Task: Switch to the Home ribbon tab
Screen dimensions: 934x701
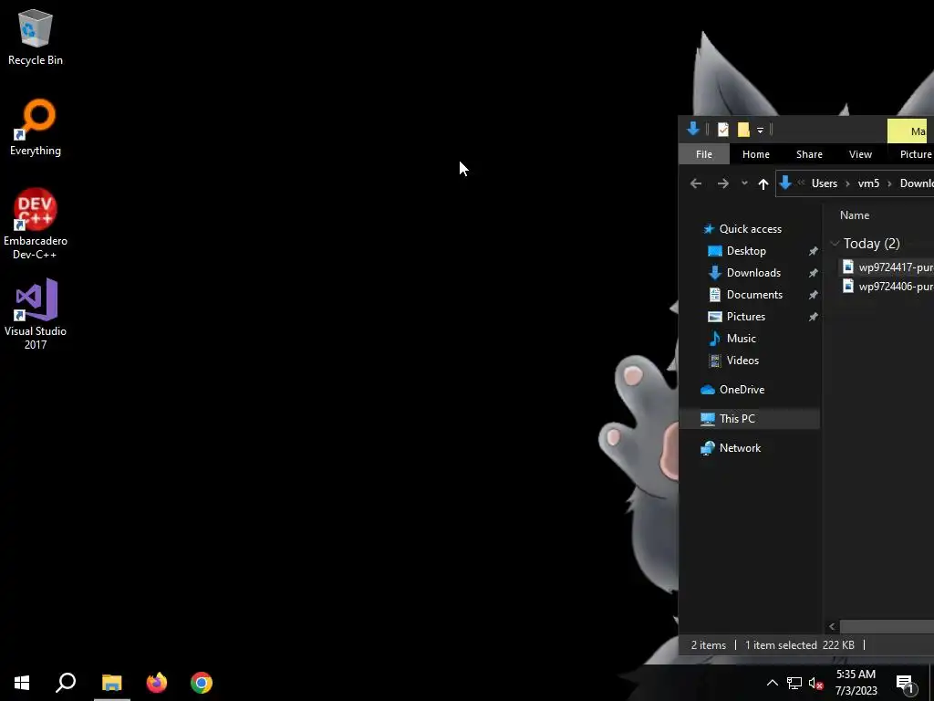Action: pos(756,154)
